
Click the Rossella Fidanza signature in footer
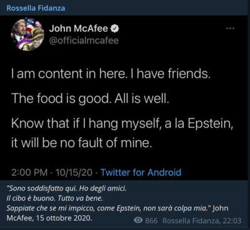(191, 221)
